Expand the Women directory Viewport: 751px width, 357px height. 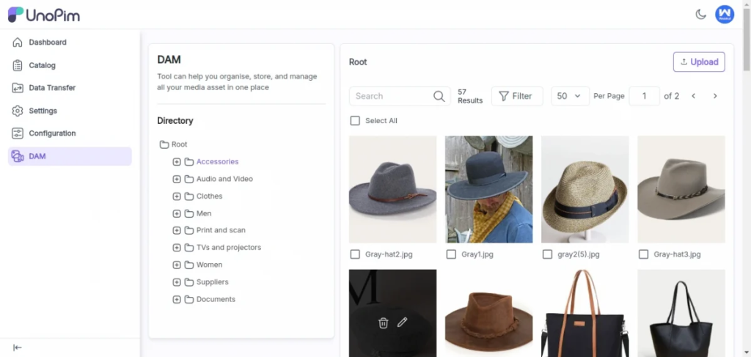[176, 265]
